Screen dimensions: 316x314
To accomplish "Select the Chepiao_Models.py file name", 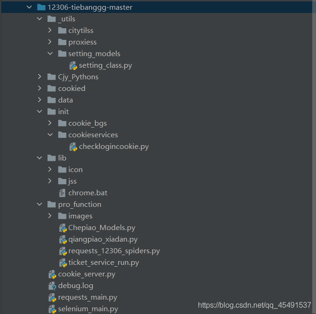I will click(102, 228).
